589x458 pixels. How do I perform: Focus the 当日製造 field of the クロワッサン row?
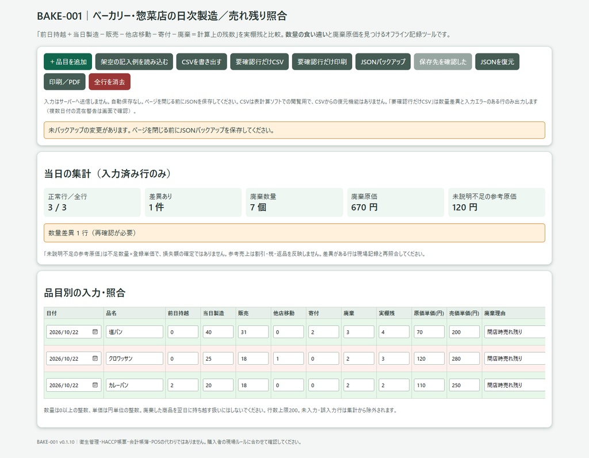click(x=218, y=358)
